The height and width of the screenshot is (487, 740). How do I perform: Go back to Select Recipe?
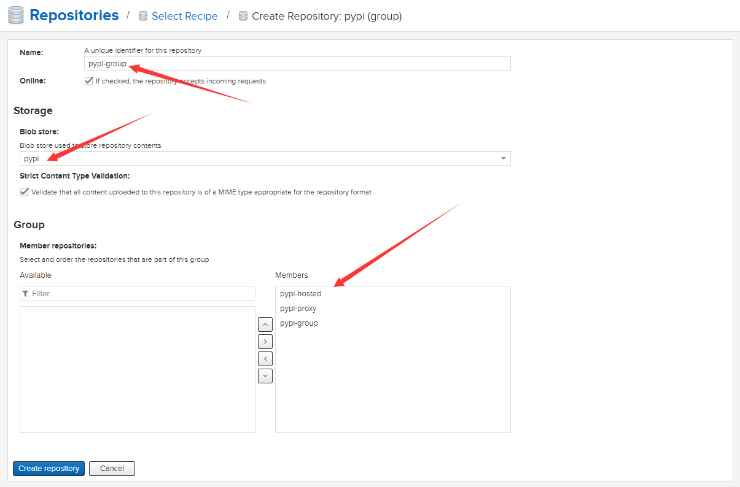tap(185, 16)
